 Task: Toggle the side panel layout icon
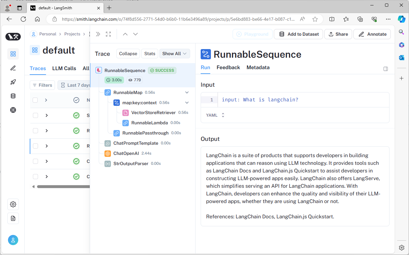point(386,69)
